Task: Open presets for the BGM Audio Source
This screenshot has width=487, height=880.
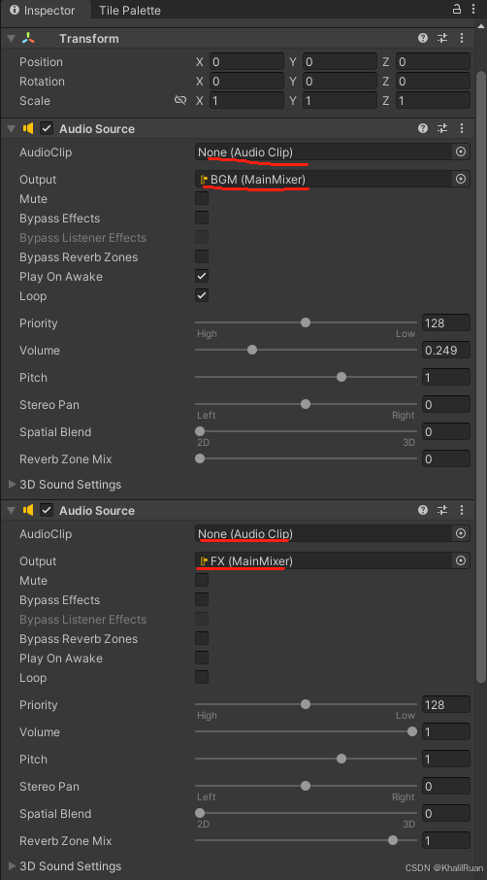Action: tap(442, 128)
